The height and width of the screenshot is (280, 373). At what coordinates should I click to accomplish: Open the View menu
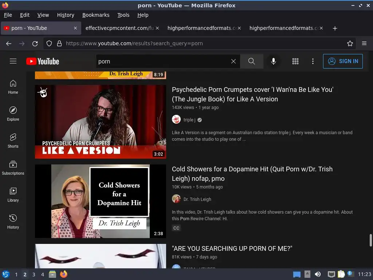[x=43, y=15]
